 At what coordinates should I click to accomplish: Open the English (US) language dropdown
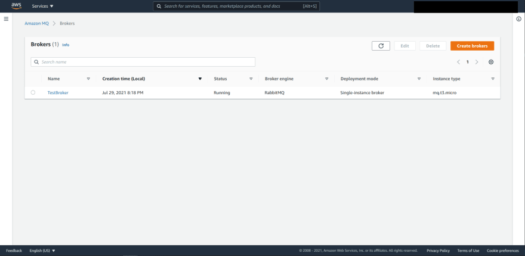(x=42, y=251)
